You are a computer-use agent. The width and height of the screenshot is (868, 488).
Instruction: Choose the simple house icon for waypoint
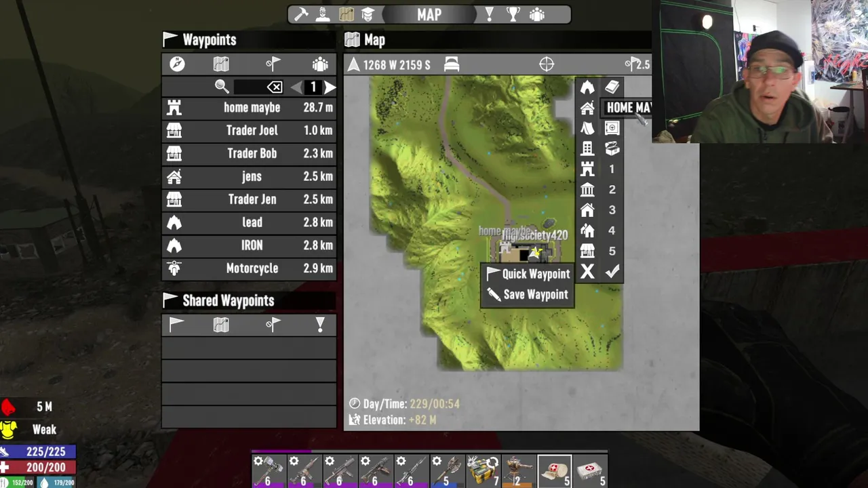click(587, 210)
